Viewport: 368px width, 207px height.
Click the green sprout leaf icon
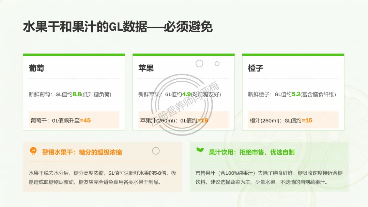click(200, 151)
